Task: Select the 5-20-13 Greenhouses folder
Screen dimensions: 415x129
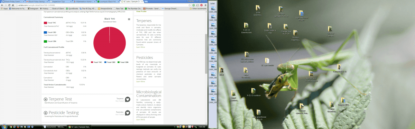Action: pos(246,28)
